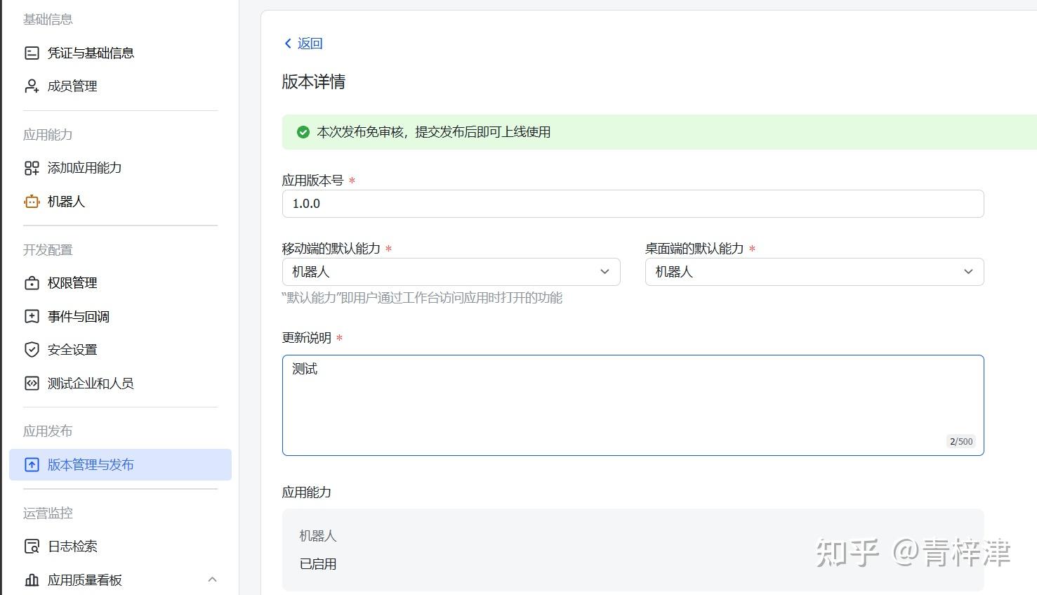Click the back arrow icon beside 返回
This screenshot has width=1037, height=595.
click(288, 44)
